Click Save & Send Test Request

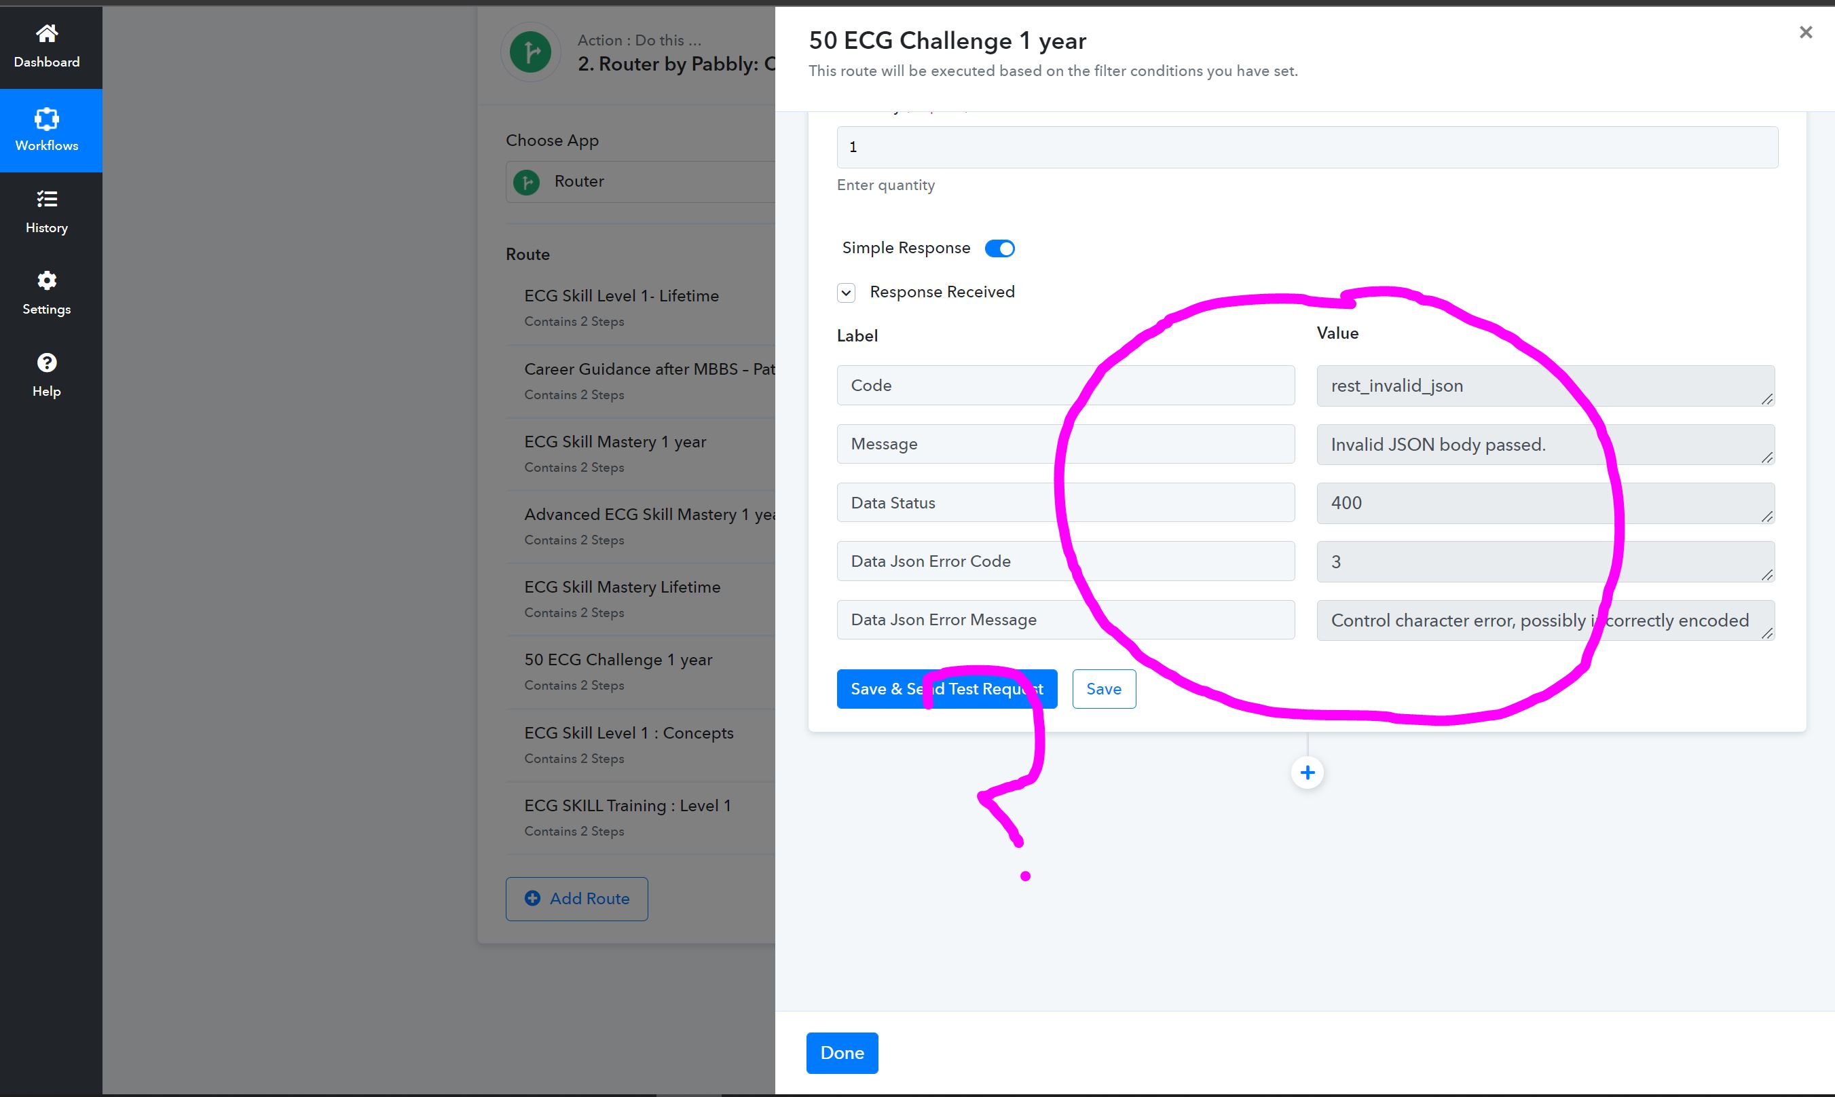[946, 689]
